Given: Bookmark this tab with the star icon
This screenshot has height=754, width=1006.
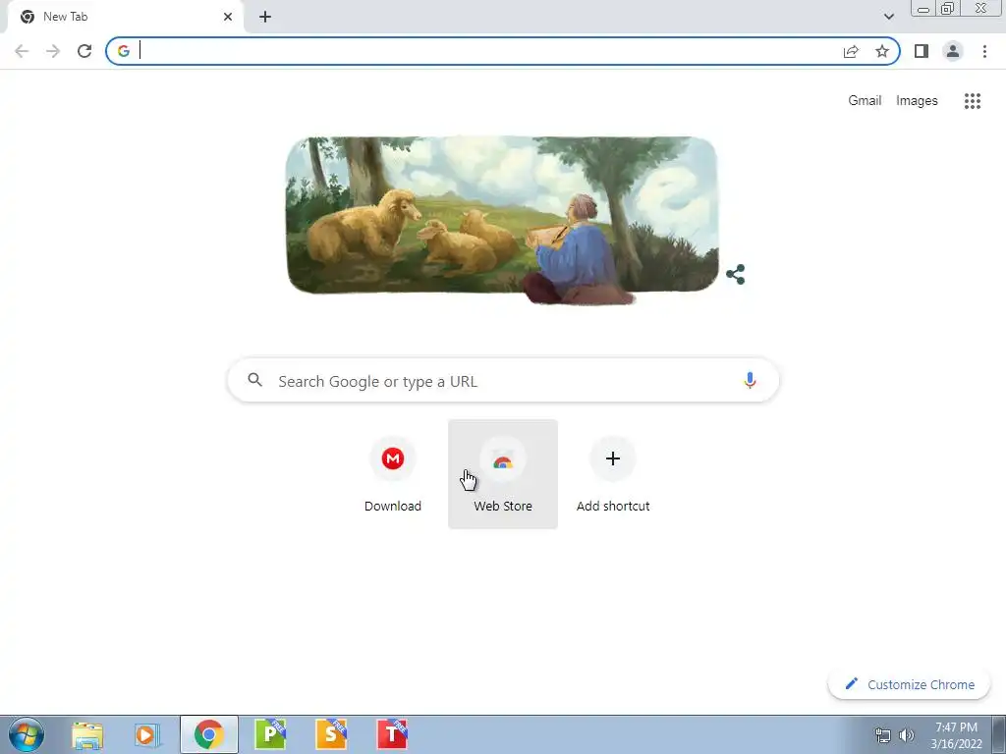Looking at the screenshot, I should [x=882, y=51].
